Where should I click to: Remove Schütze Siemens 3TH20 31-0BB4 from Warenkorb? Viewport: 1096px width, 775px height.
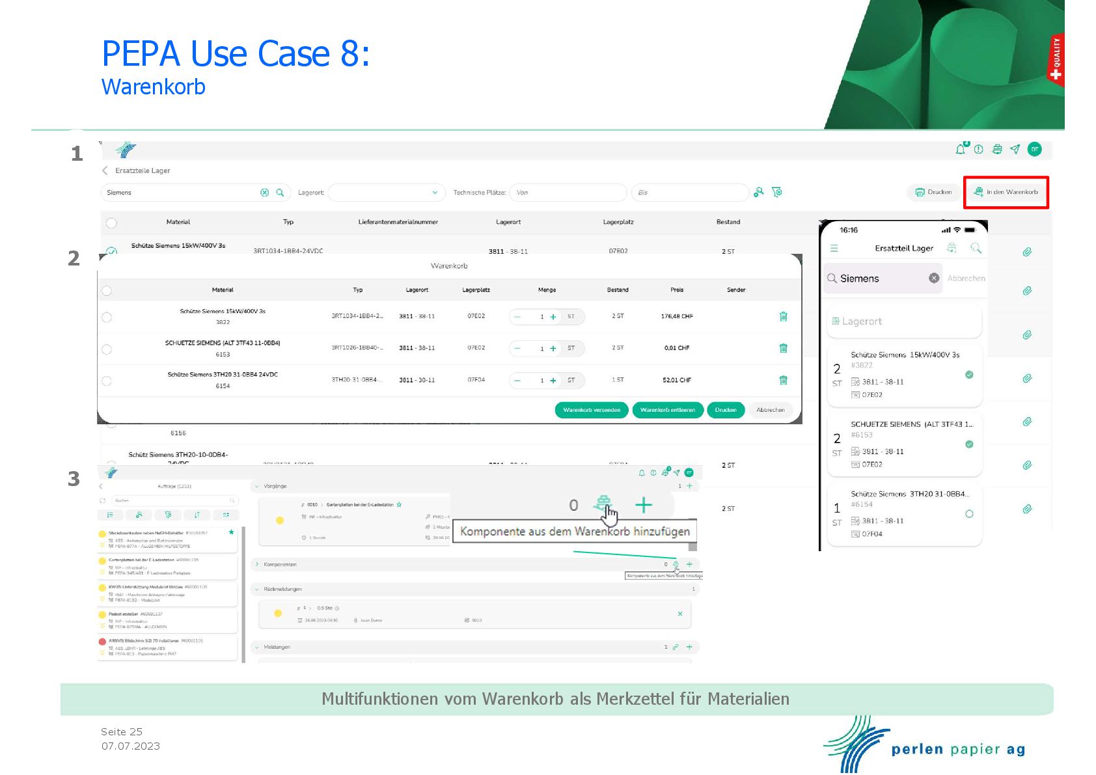[783, 380]
